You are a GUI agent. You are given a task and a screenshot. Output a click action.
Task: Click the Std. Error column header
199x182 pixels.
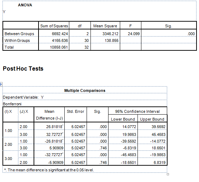pyautogui.click(x=76, y=111)
